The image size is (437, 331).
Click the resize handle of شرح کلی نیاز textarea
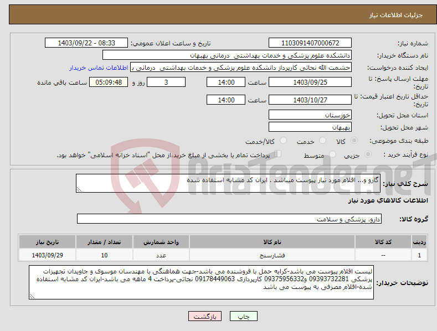[x=79, y=189]
